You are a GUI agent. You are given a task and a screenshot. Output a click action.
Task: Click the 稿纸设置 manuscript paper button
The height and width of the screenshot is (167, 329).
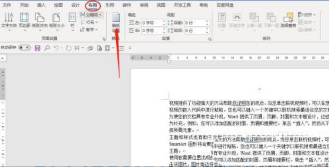[x=116, y=22]
